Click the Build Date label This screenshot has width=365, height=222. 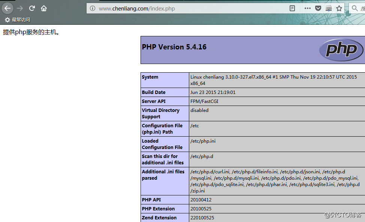[x=154, y=92]
